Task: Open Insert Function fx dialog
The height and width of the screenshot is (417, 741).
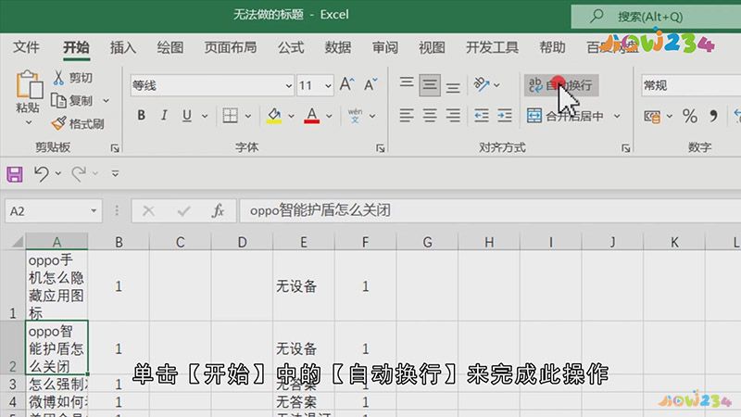Action: coord(218,211)
